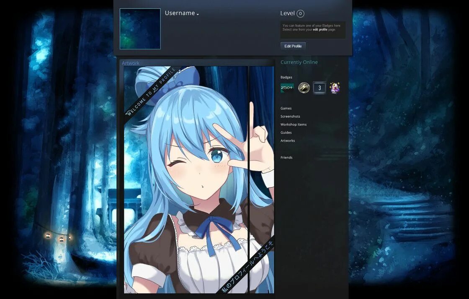Open the Workshop Items link
469x299 pixels.
294,124
